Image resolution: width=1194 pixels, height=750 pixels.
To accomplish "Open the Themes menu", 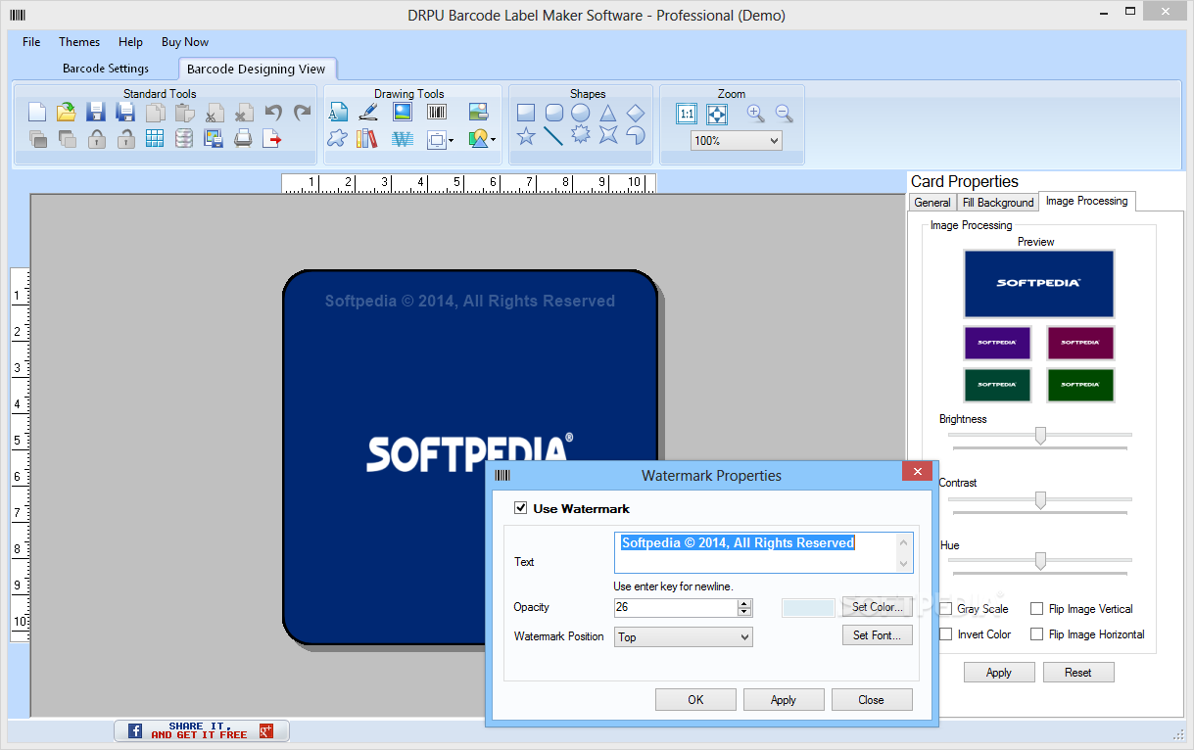I will click(79, 42).
